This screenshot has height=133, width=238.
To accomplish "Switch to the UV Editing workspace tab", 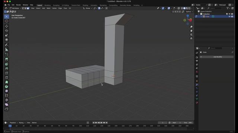I will click(x=65, y=5).
